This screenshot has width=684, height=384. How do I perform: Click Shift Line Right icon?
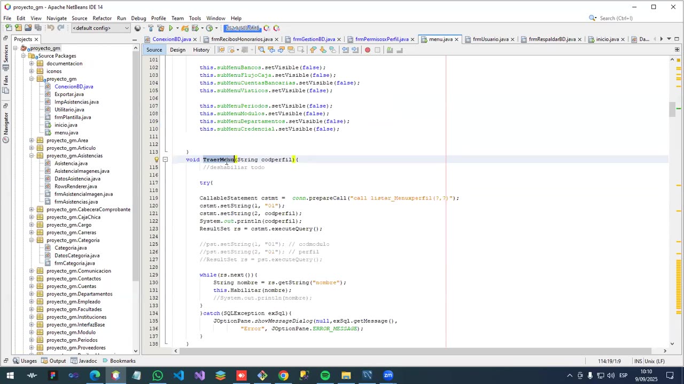355,50
